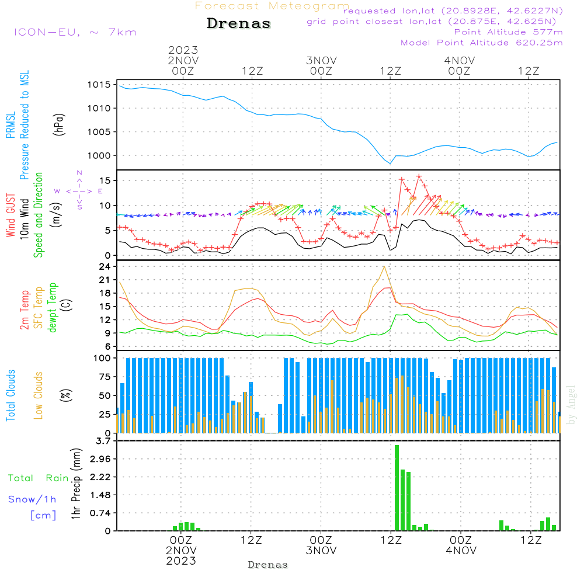Click the '00Z 4NOV' bottom time label
This screenshot has height=584, width=584.
(x=461, y=545)
